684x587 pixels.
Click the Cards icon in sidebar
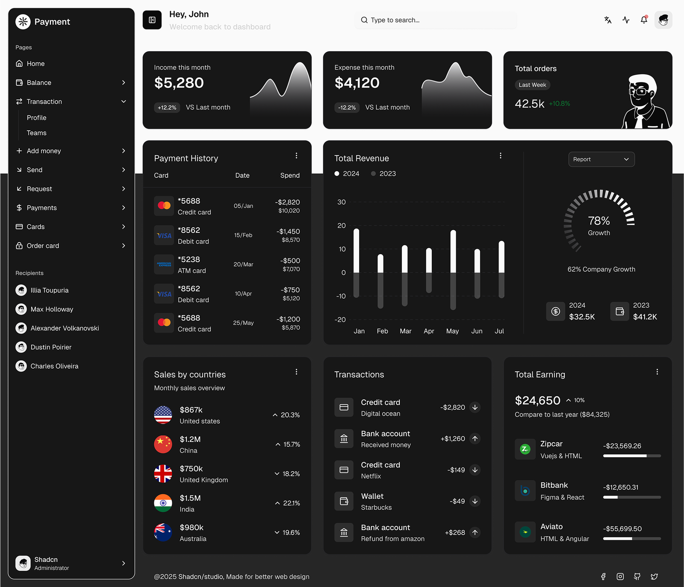19,226
